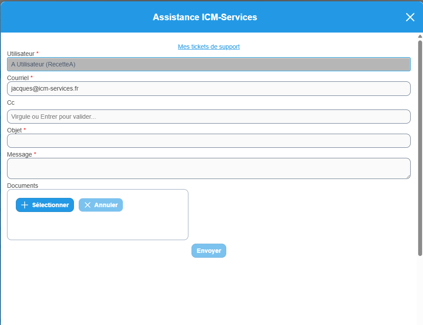Click into the Objet subject field
The image size is (423, 325).
[x=209, y=141]
